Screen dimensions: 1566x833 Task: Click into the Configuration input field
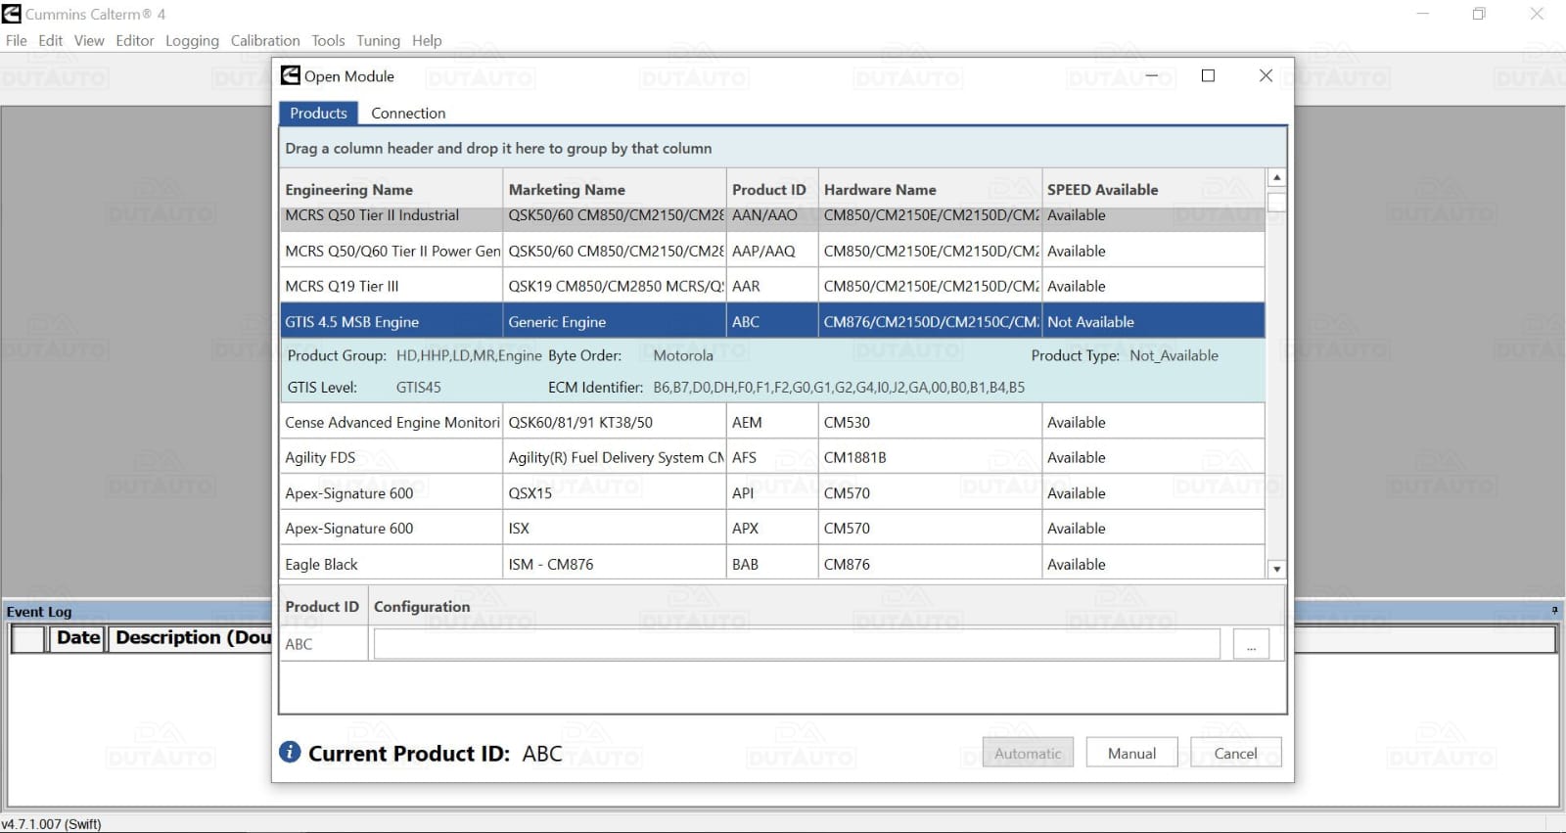click(797, 644)
